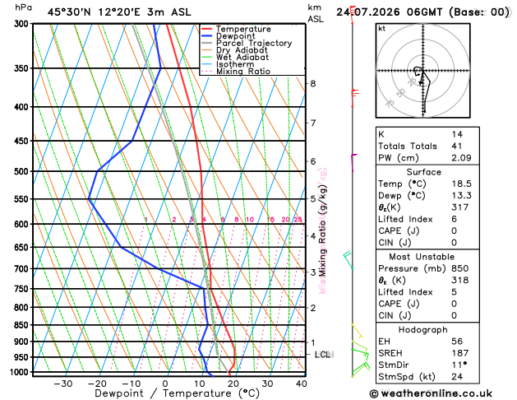Open the weatheronline.co.uk copyright link
The image size is (517, 400).
point(431,393)
